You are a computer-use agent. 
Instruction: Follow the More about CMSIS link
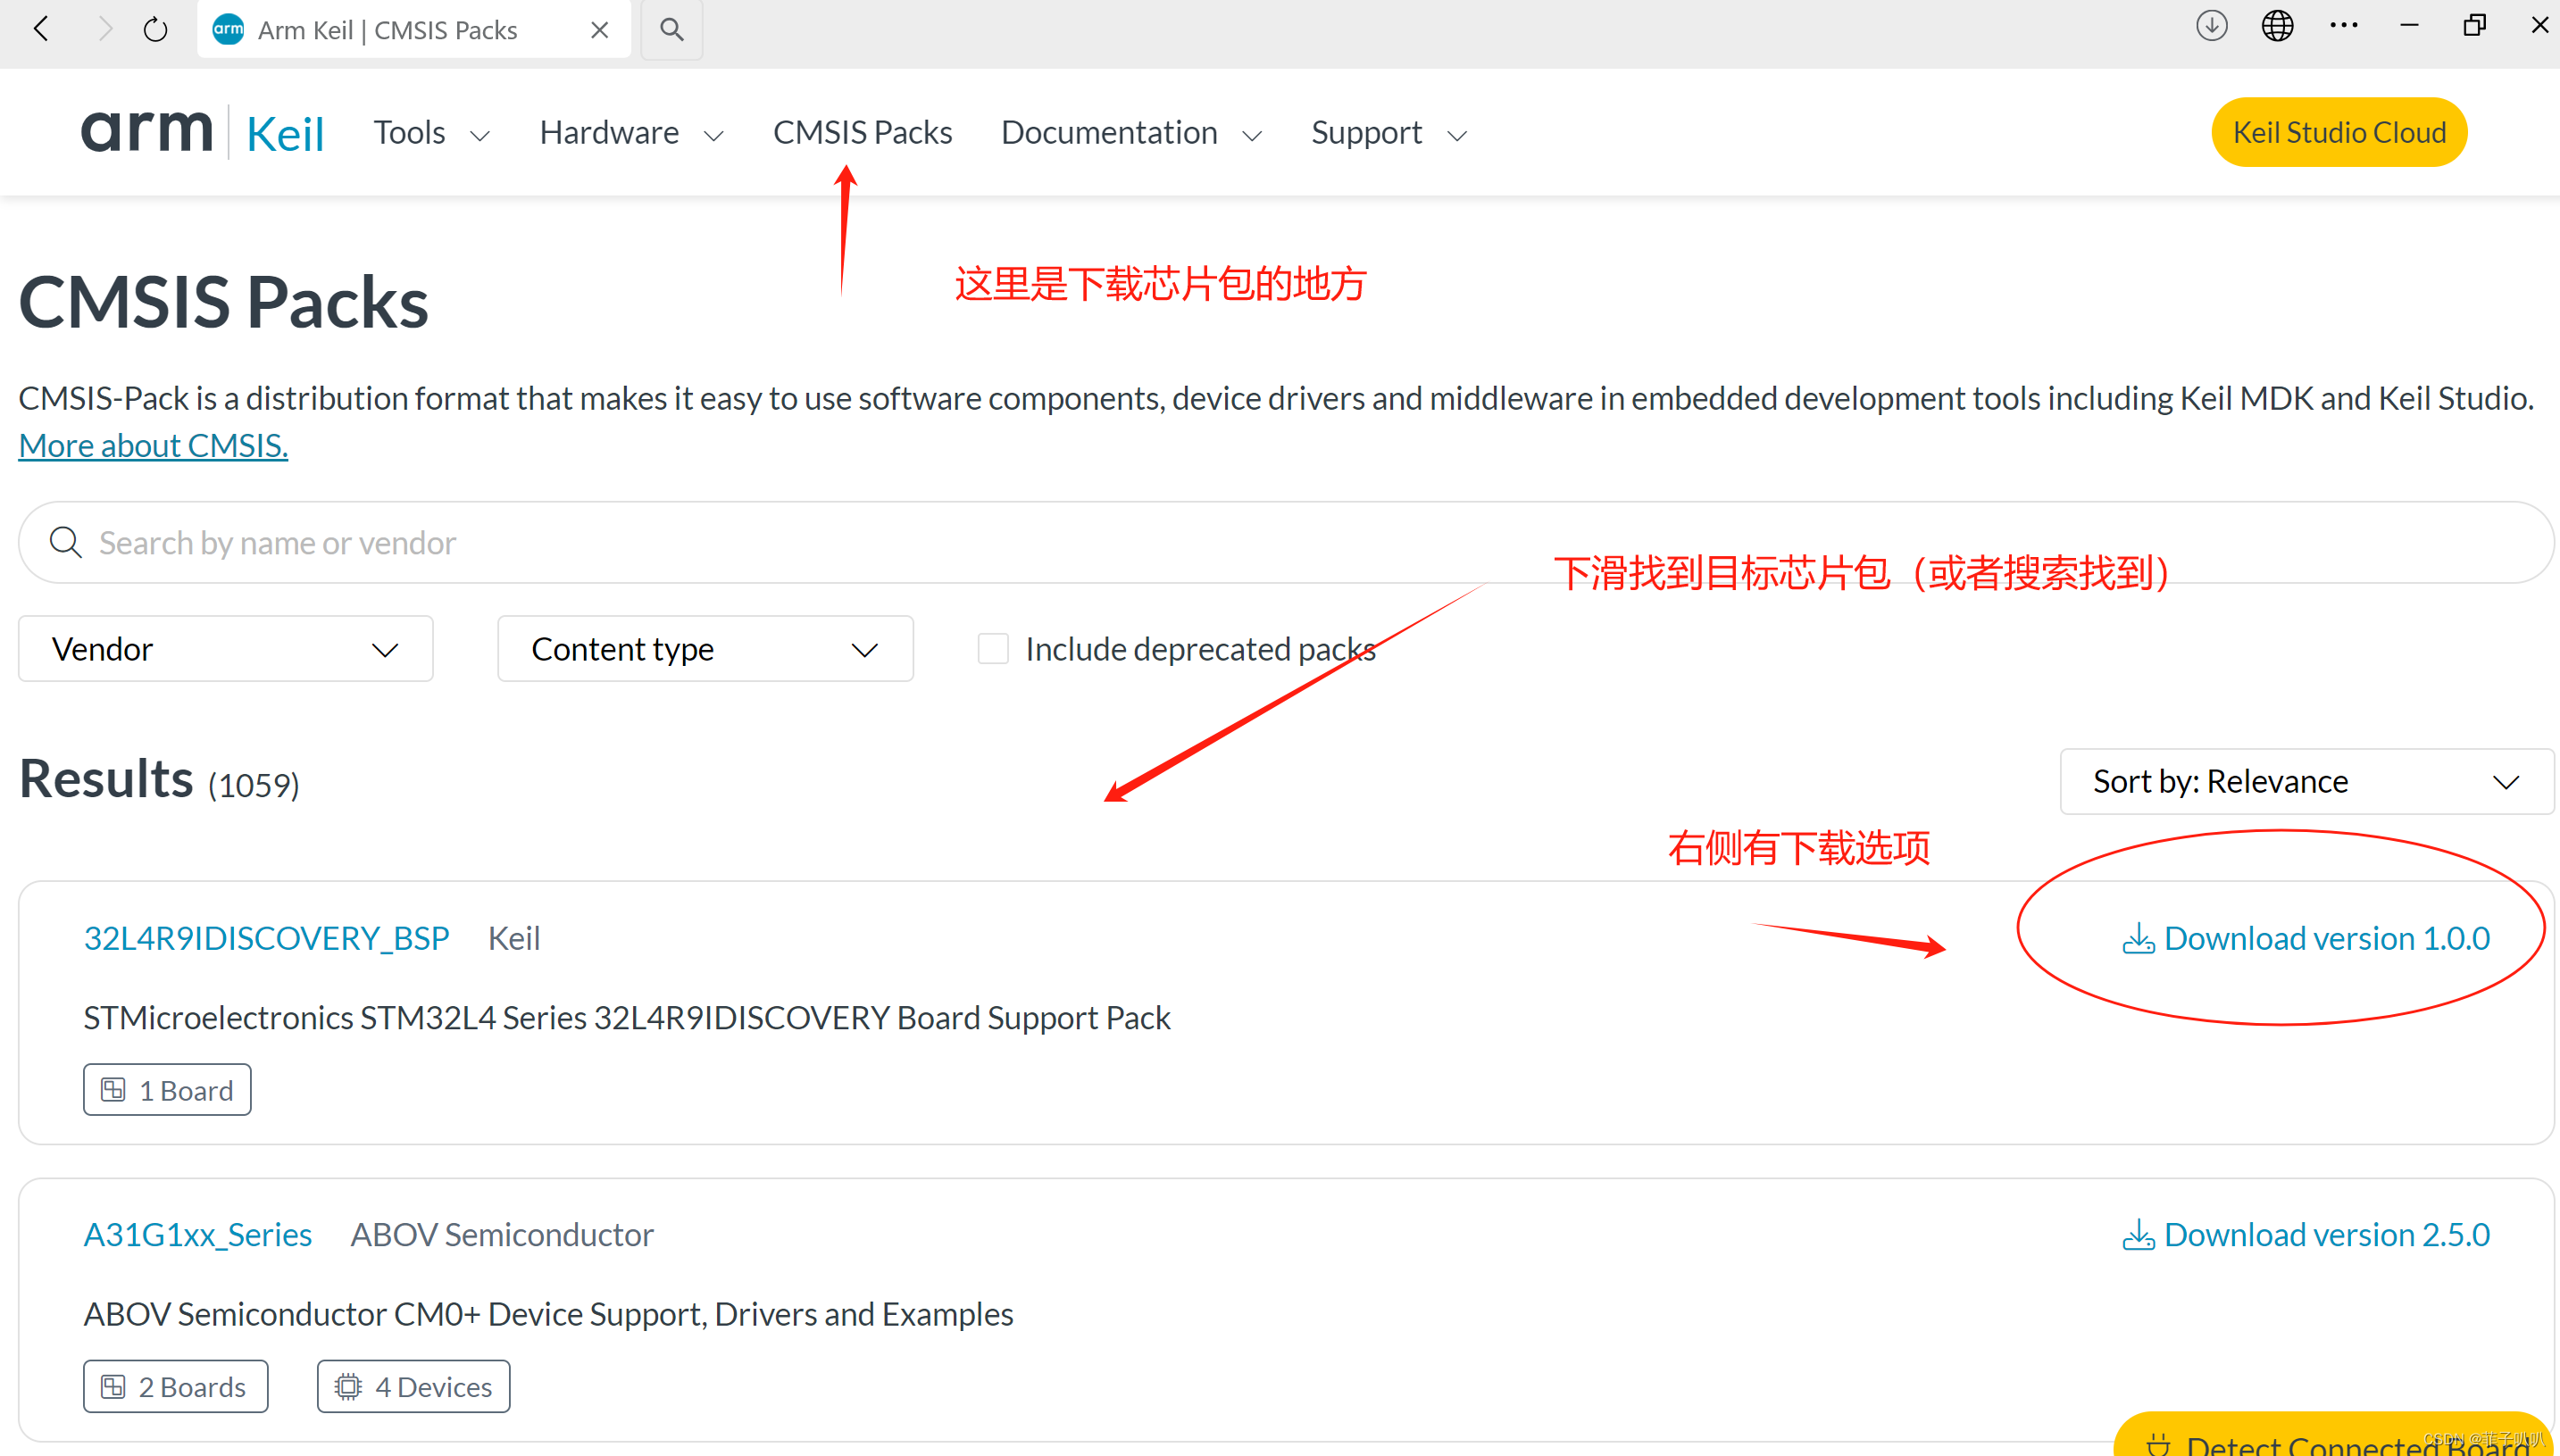point(153,445)
